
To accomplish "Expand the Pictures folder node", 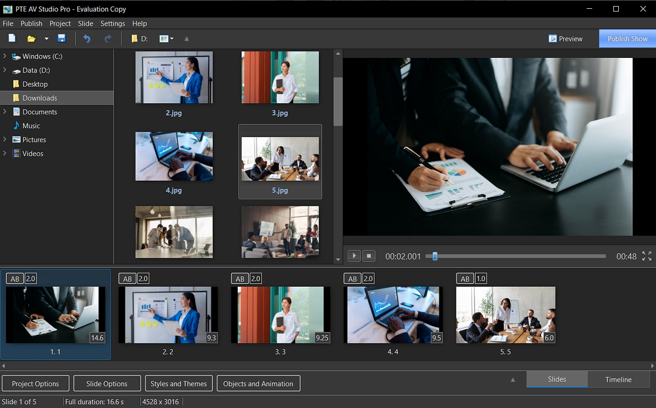I will coord(5,139).
